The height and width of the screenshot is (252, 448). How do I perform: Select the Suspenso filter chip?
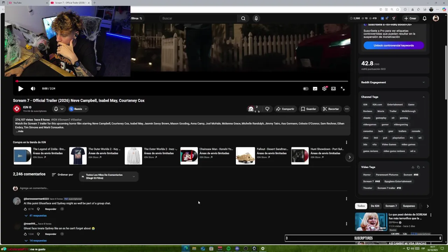pyautogui.click(x=409, y=206)
